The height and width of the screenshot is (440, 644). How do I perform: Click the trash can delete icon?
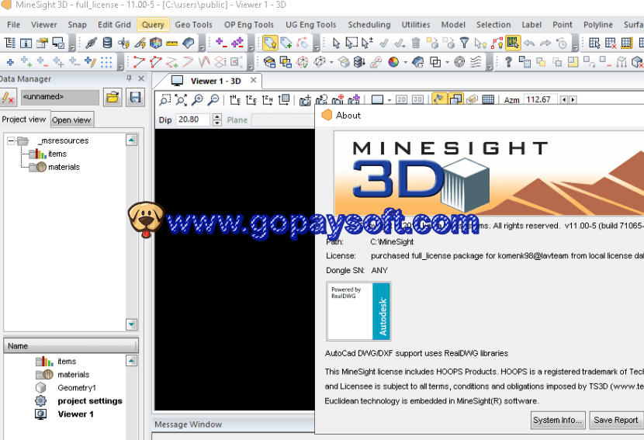click(416, 43)
